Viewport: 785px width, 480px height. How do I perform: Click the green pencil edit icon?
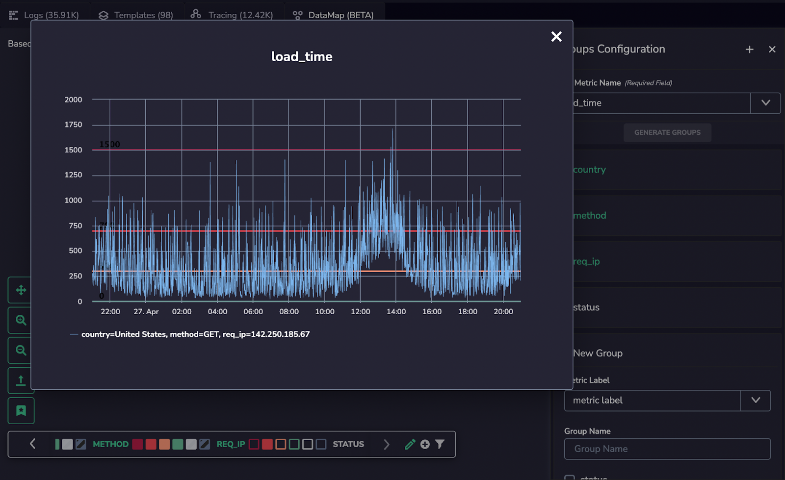(410, 444)
